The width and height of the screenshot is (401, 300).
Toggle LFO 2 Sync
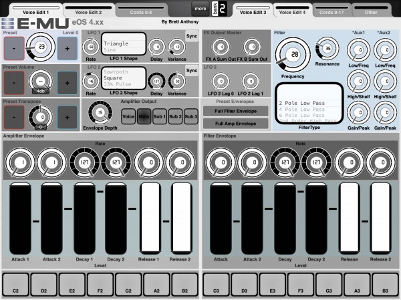pos(192,70)
